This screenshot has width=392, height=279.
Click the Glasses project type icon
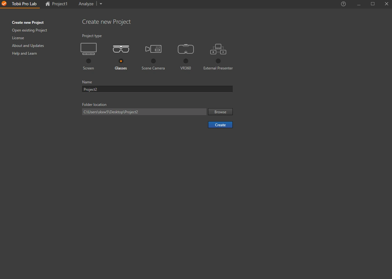121,49
